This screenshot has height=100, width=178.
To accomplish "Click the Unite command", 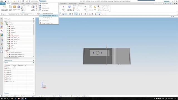I will click(x=24, y=8).
